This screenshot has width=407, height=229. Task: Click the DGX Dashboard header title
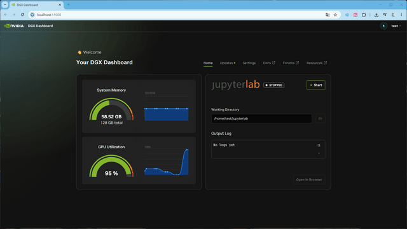coord(40,25)
